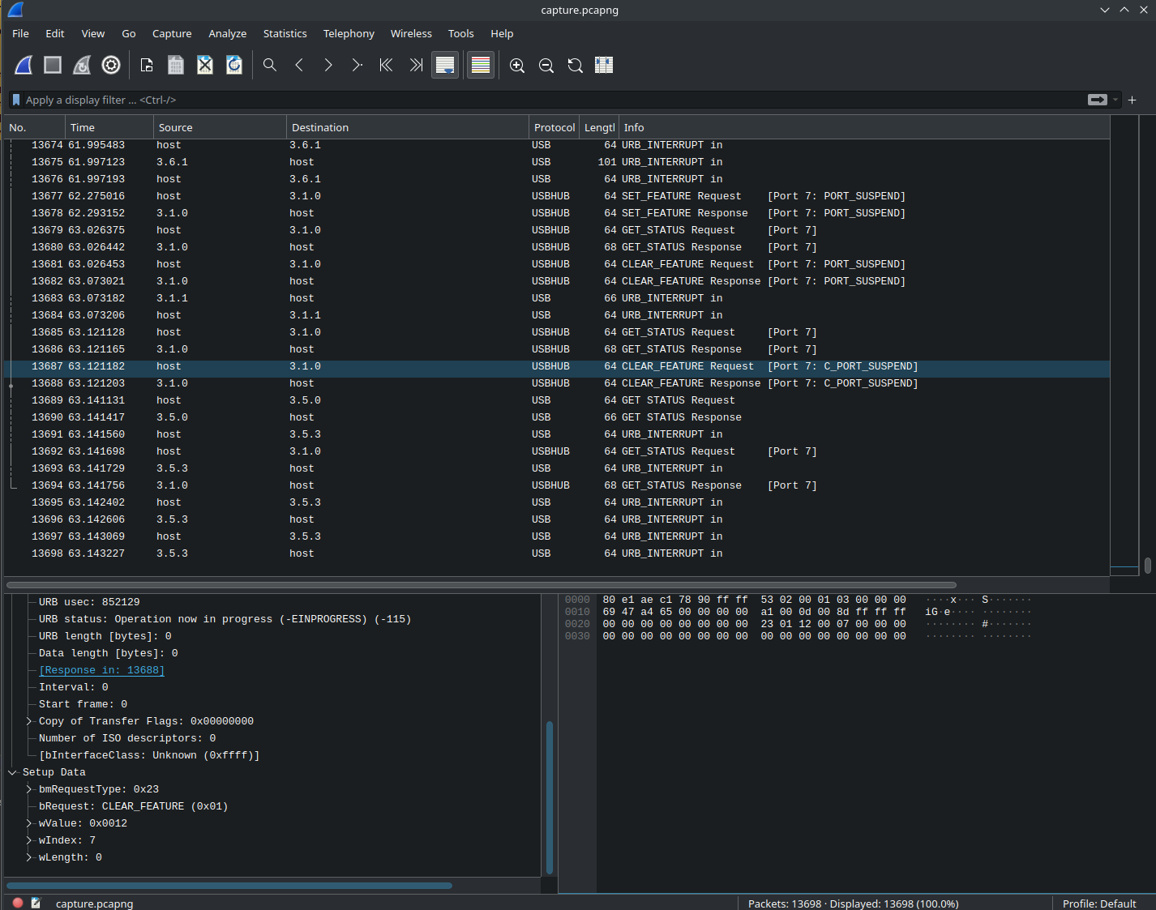
Task: Click the packet list horizontal scrollbar
Action: click(482, 584)
